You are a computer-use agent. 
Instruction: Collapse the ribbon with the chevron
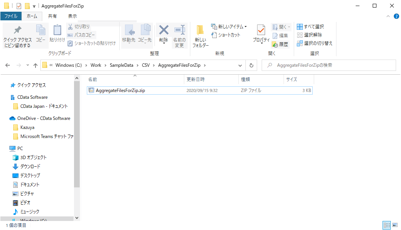388,16
